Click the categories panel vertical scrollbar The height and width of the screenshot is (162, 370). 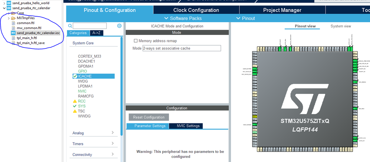[122, 86]
